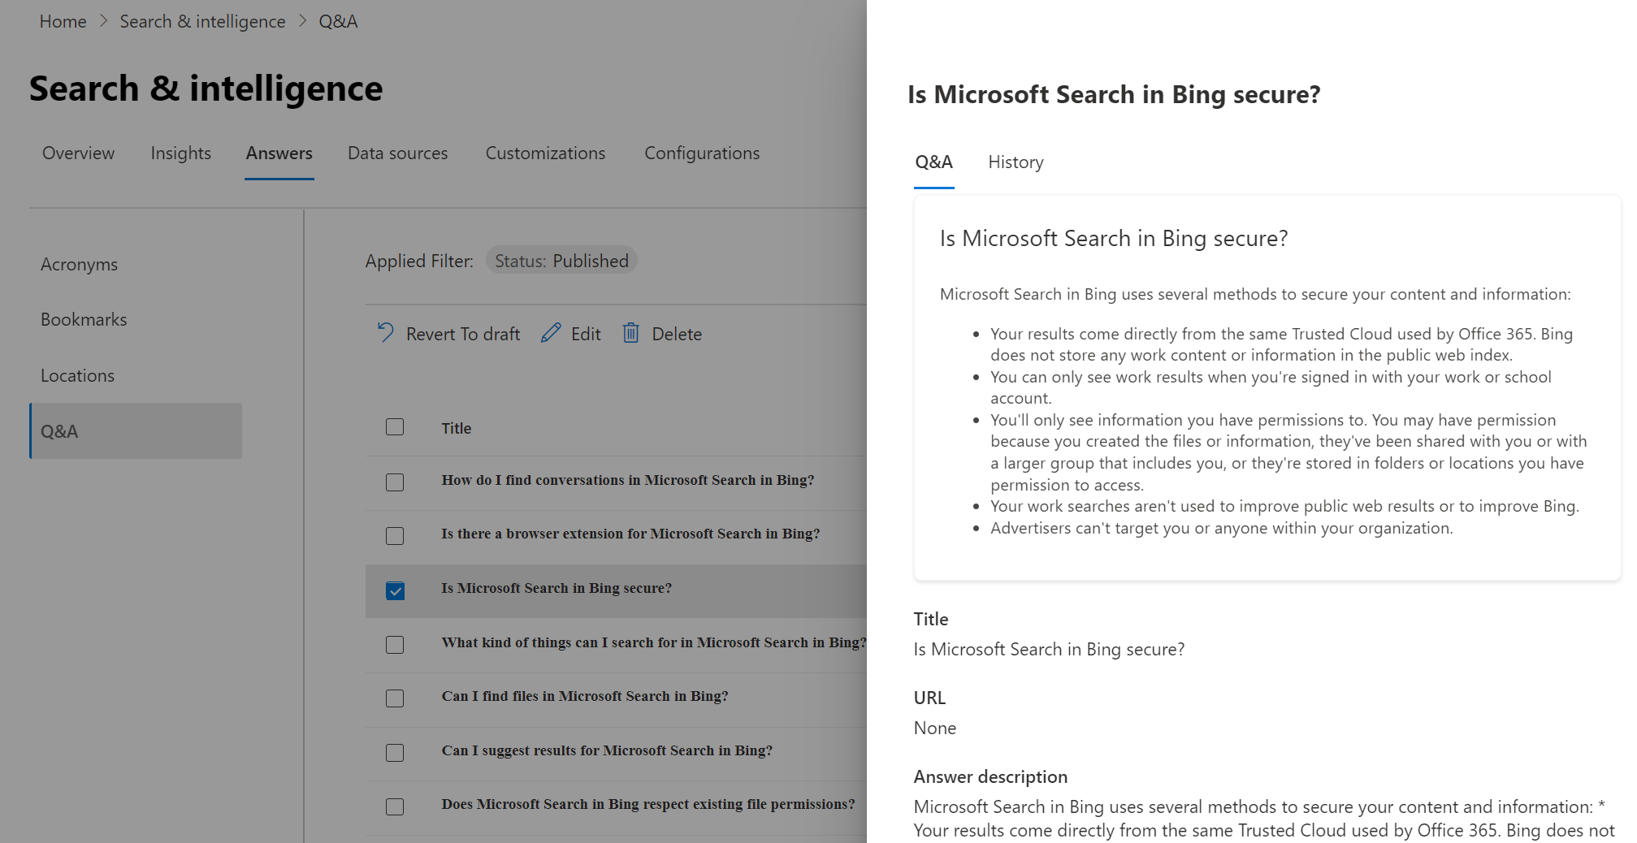The width and height of the screenshot is (1637, 843).
Task: Open 'Is there a browser extension for Microsoft Search in Bing?'
Action: click(x=630, y=534)
